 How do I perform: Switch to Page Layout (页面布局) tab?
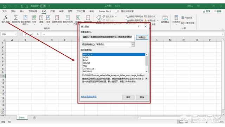click(x=33, y=11)
